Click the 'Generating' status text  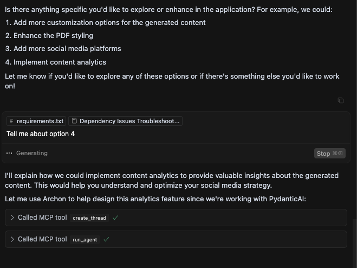[32, 153]
